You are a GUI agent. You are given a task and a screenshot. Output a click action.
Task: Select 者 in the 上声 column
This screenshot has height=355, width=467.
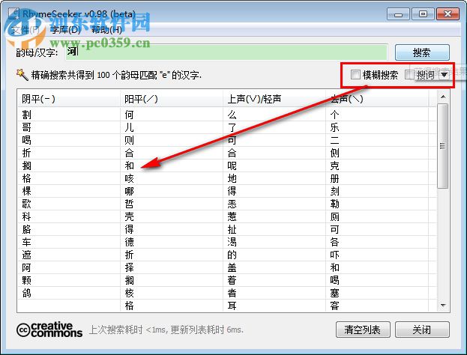tap(232, 293)
